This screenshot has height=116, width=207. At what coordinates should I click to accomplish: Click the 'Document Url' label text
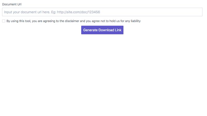(12, 4)
